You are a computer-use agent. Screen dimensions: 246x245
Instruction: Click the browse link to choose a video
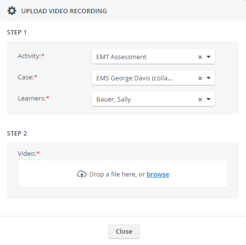(x=158, y=174)
